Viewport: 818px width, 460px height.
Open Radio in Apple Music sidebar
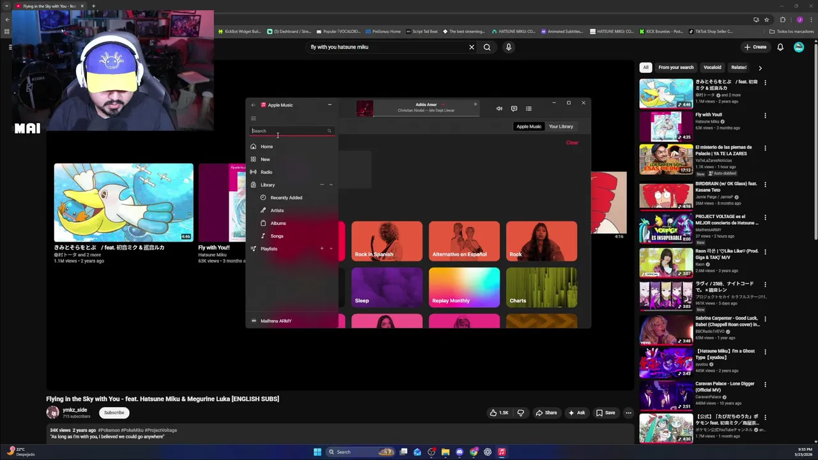click(x=293, y=172)
